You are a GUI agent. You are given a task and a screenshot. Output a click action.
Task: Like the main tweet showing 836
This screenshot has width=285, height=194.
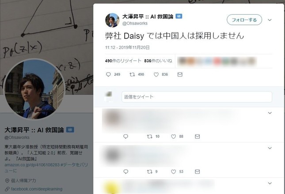click(x=156, y=75)
